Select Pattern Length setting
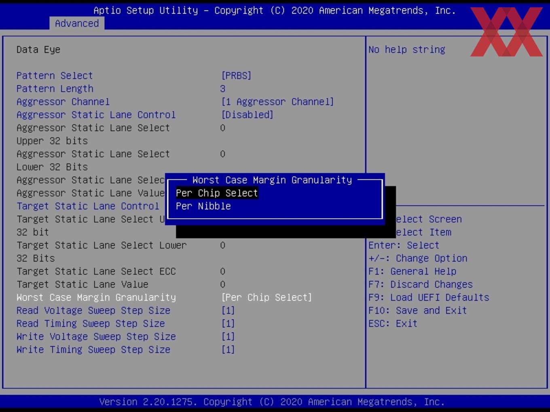This screenshot has width=550, height=412. click(55, 88)
